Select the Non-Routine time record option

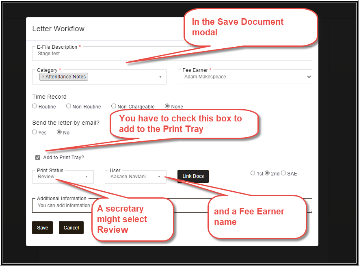pos(69,106)
